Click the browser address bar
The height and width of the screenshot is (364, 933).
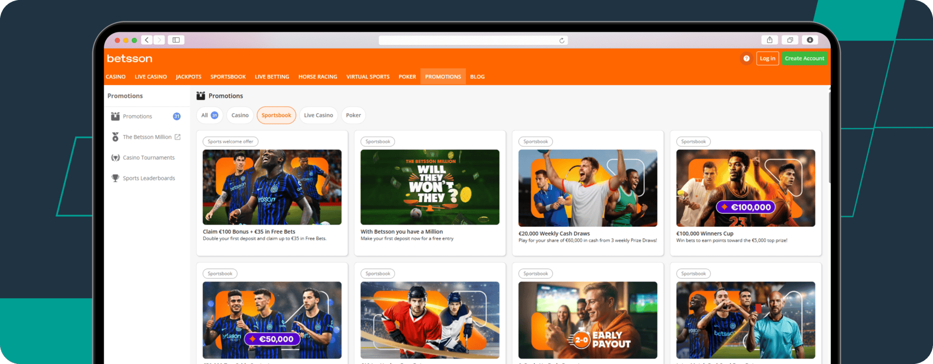tap(473, 41)
